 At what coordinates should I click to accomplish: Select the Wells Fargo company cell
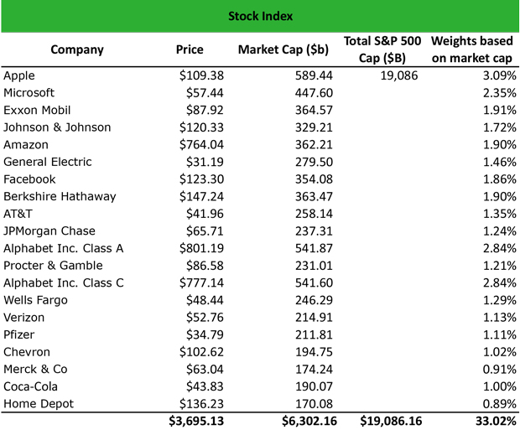click(35, 300)
